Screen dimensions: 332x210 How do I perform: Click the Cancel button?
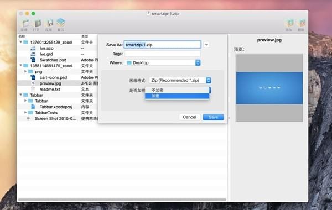click(x=189, y=117)
